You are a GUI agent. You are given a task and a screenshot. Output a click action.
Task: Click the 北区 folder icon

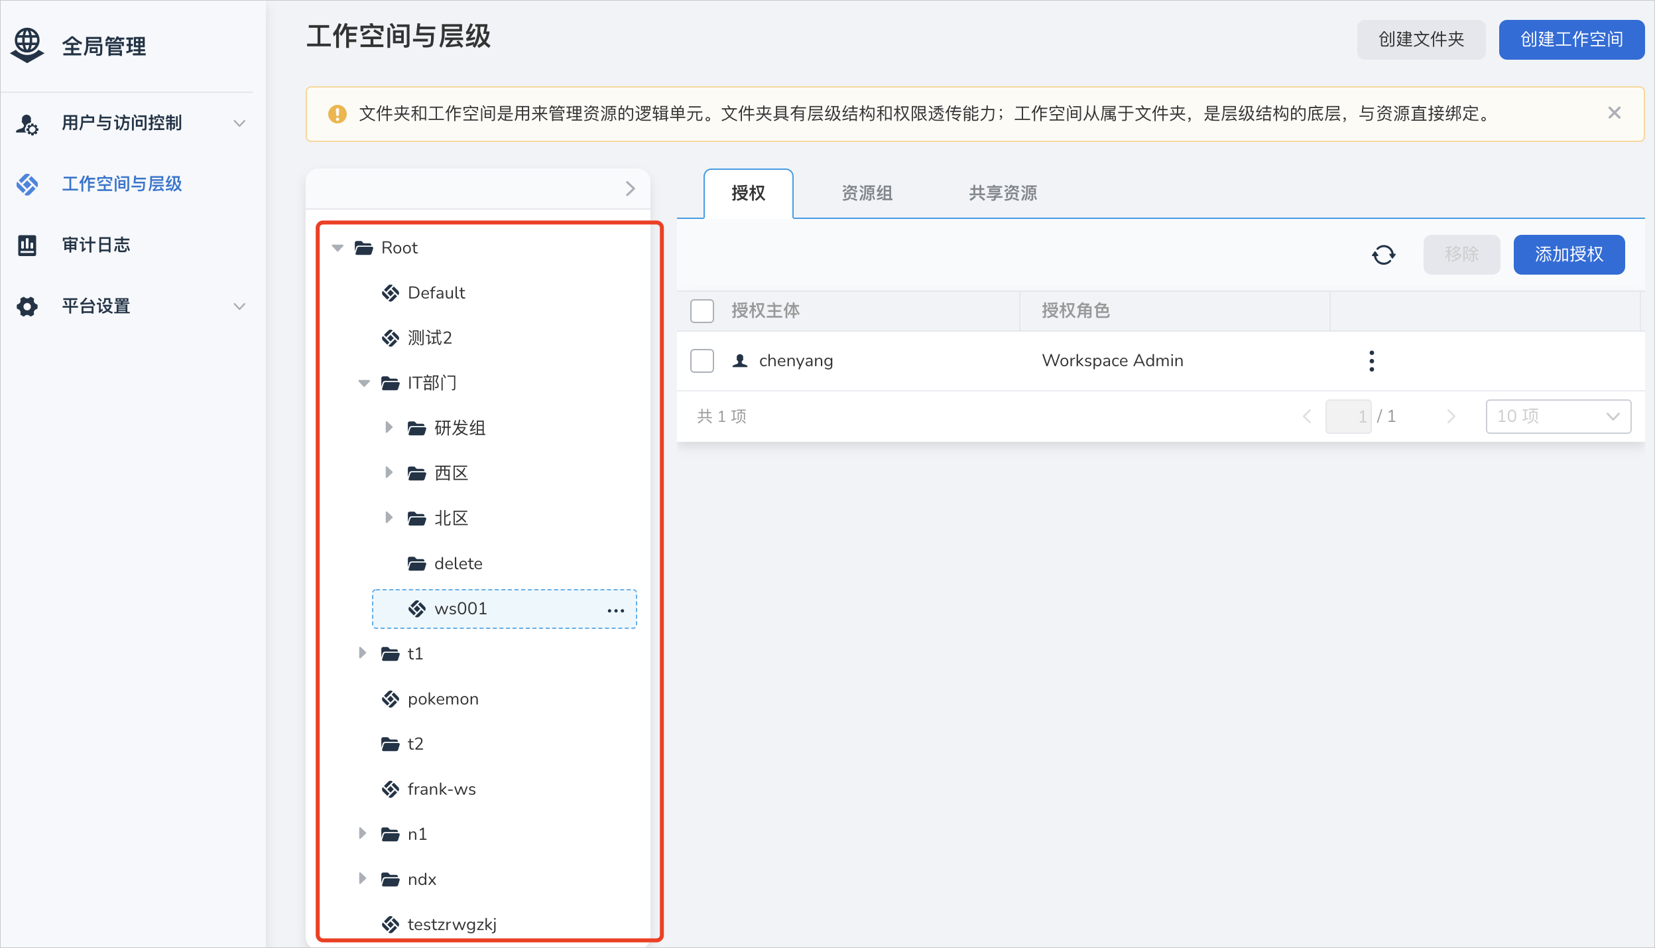pyautogui.click(x=417, y=519)
